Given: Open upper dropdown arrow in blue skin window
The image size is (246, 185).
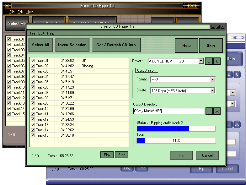Looking at the screenshot, I should 233,93.
